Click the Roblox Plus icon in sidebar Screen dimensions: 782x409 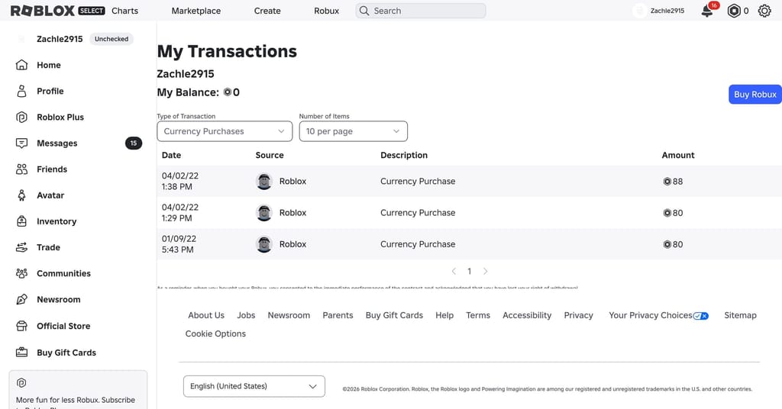pos(21,117)
